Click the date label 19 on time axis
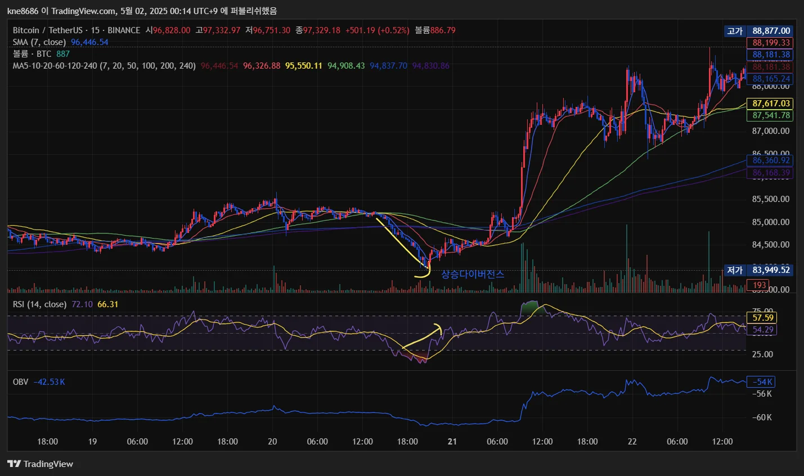The image size is (804, 476). pyautogui.click(x=92, y=442)
